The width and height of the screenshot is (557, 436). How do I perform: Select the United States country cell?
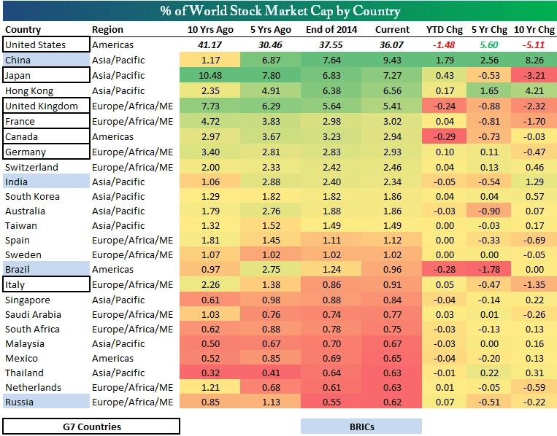[46, 44]
